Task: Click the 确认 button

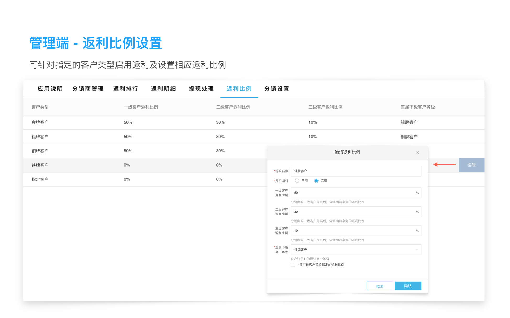Action: (x=407, y=286)
